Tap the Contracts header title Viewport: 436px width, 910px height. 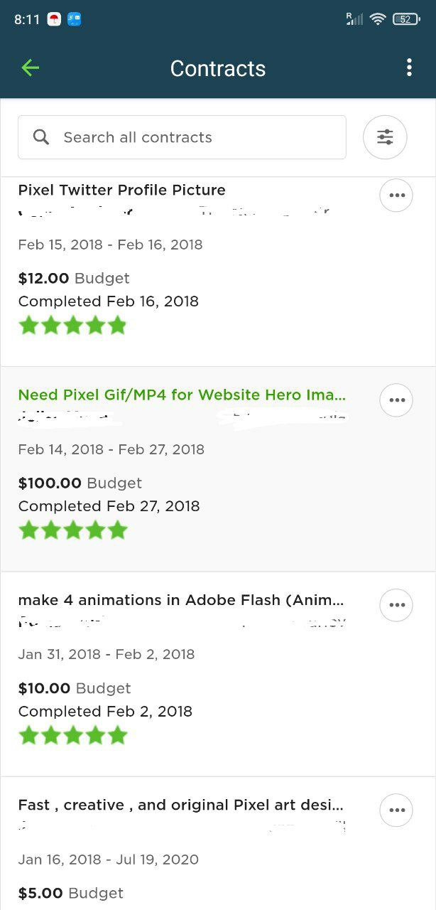pyautogui.click(x=218, y=68)
